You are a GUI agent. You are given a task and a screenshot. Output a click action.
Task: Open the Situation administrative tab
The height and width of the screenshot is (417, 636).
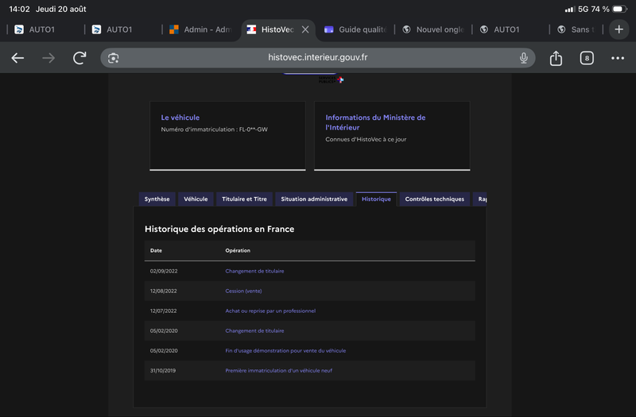[x=314, y=199]
